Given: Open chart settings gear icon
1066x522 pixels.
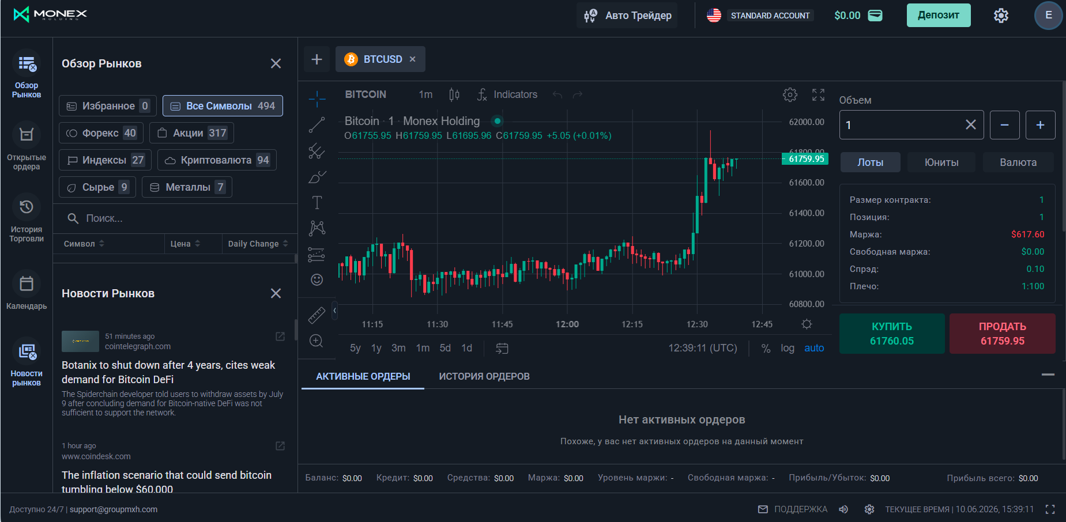Looking at the screenshot, I should pyautogui.click(x=790, y=94).
